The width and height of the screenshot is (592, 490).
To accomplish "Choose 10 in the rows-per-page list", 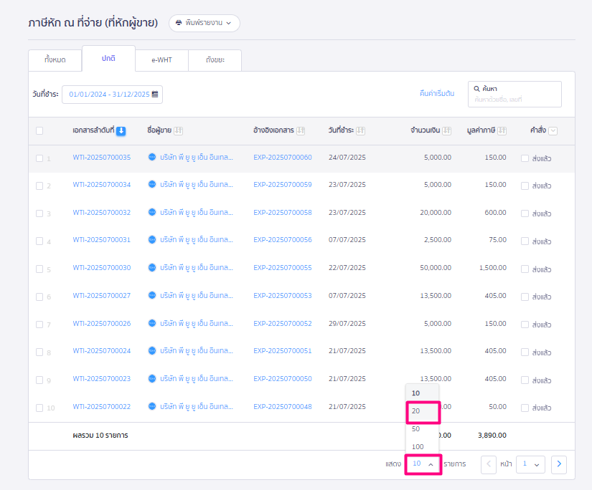I will (x=422, y=393).
